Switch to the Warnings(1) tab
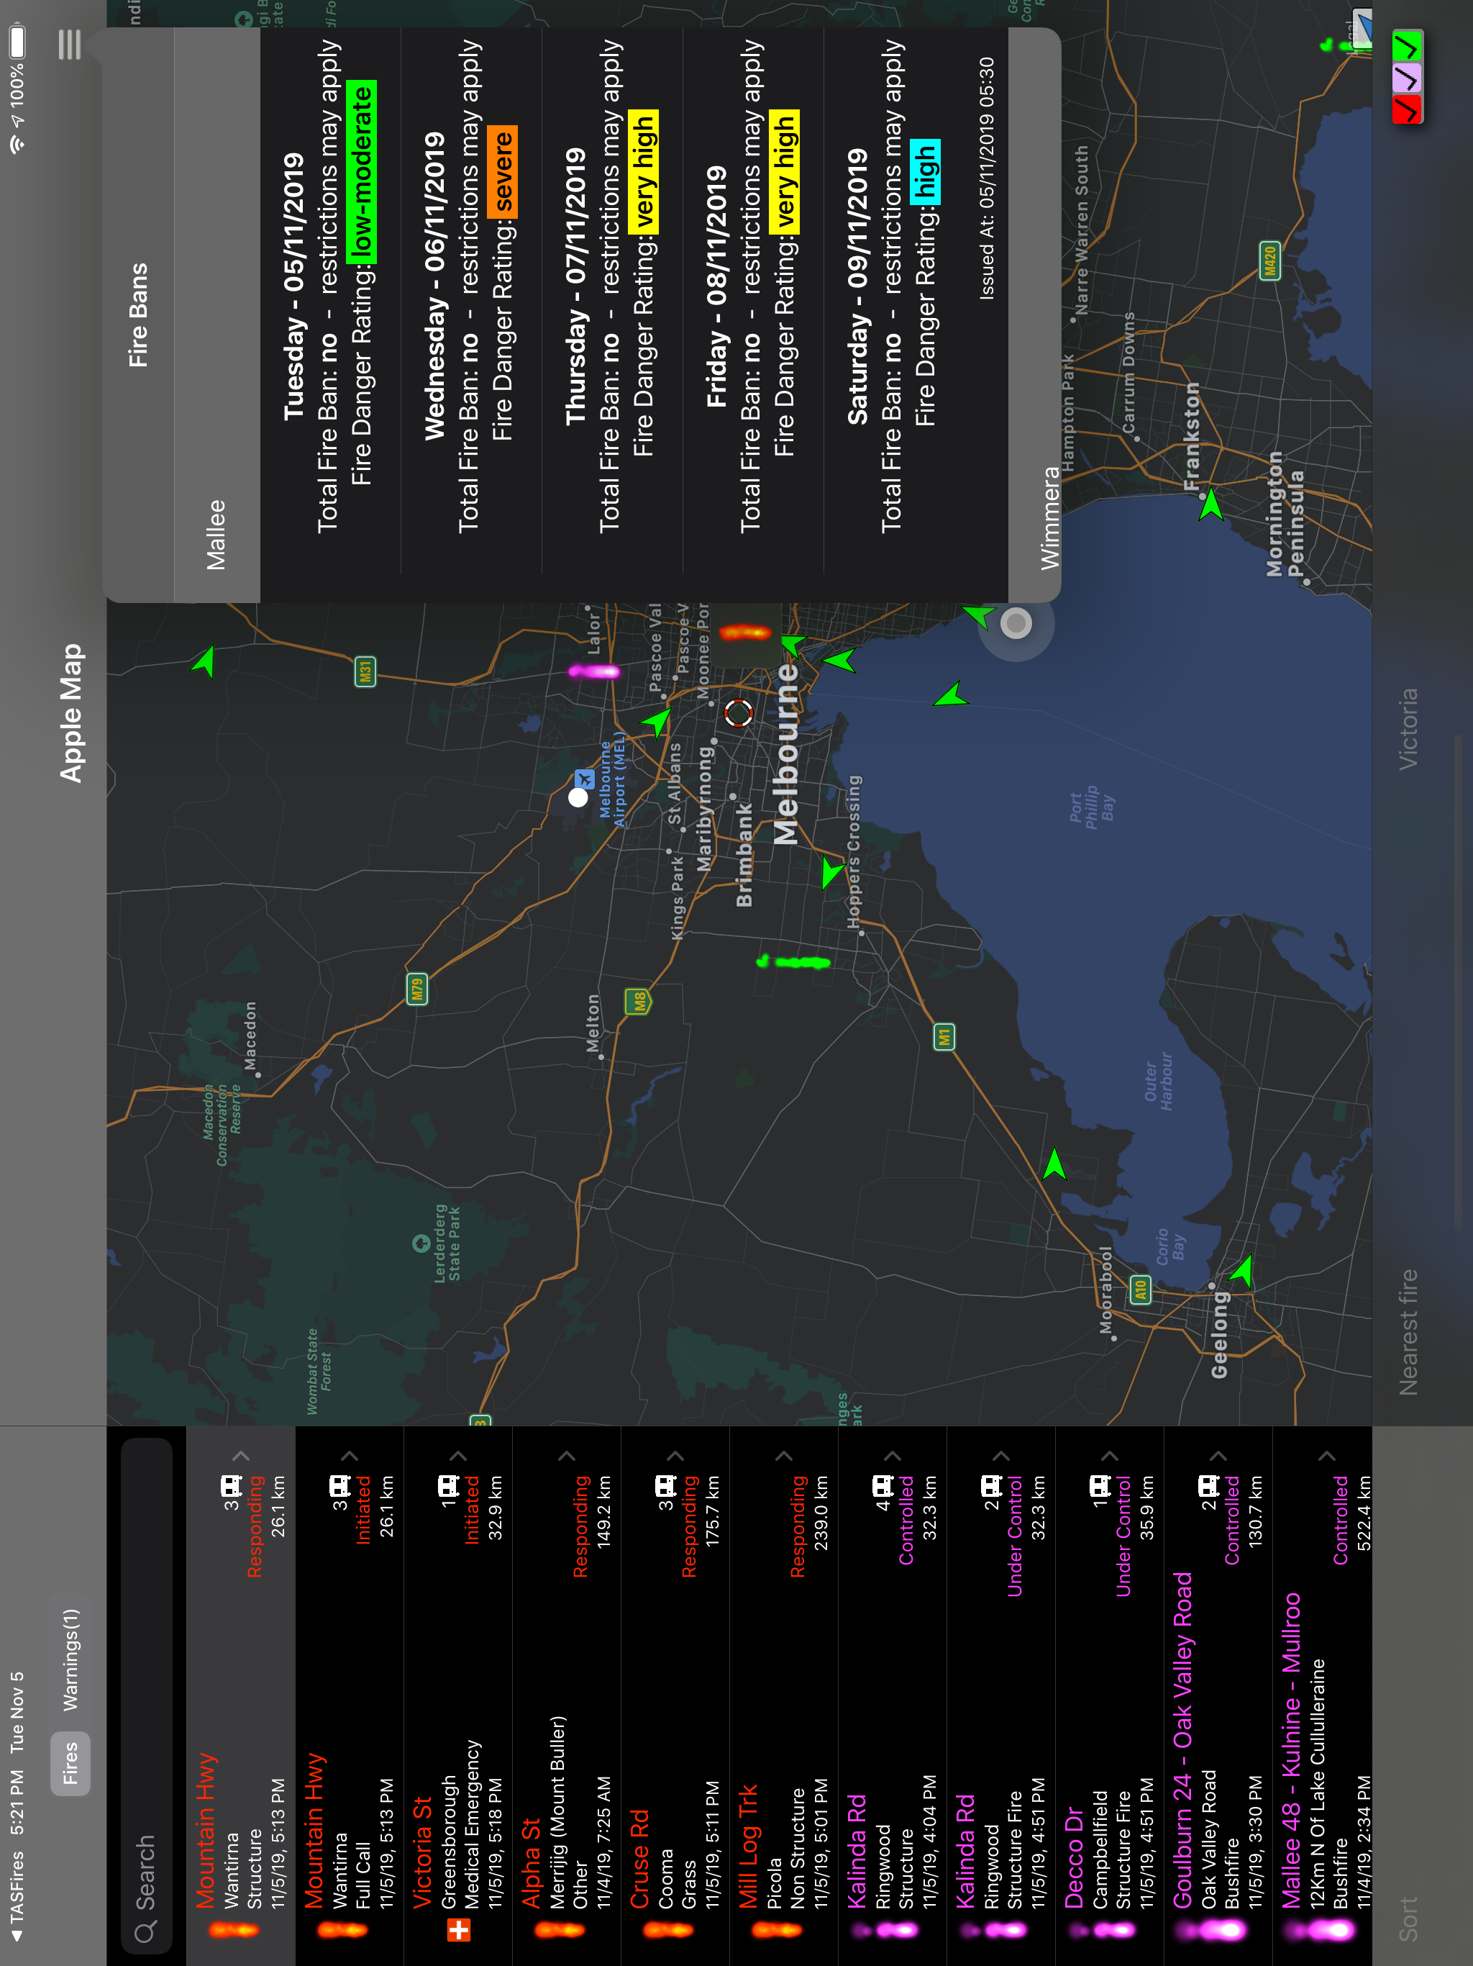Viewport: 1473px width, 1966px height. point(70,1660)
